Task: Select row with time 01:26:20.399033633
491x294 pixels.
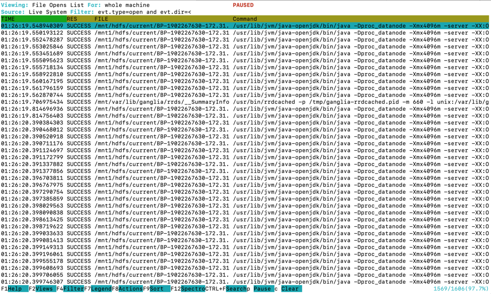Action: [x=245, y=233]
